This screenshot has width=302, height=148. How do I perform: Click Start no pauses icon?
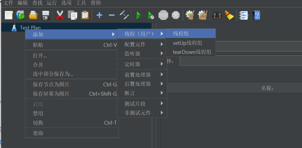[151, 15]
